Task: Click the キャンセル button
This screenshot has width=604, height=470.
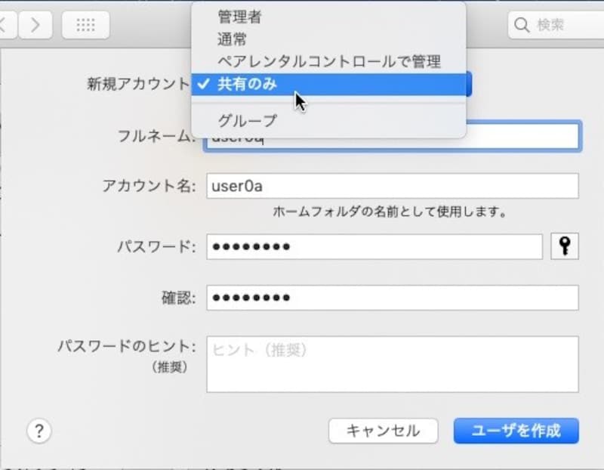Action: click(x=383, y=431)
